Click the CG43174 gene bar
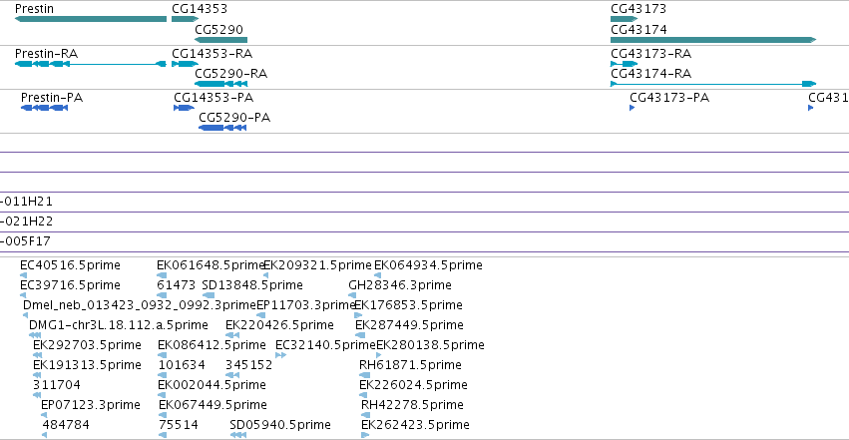849x440 pixels. (x=713, y=40)
